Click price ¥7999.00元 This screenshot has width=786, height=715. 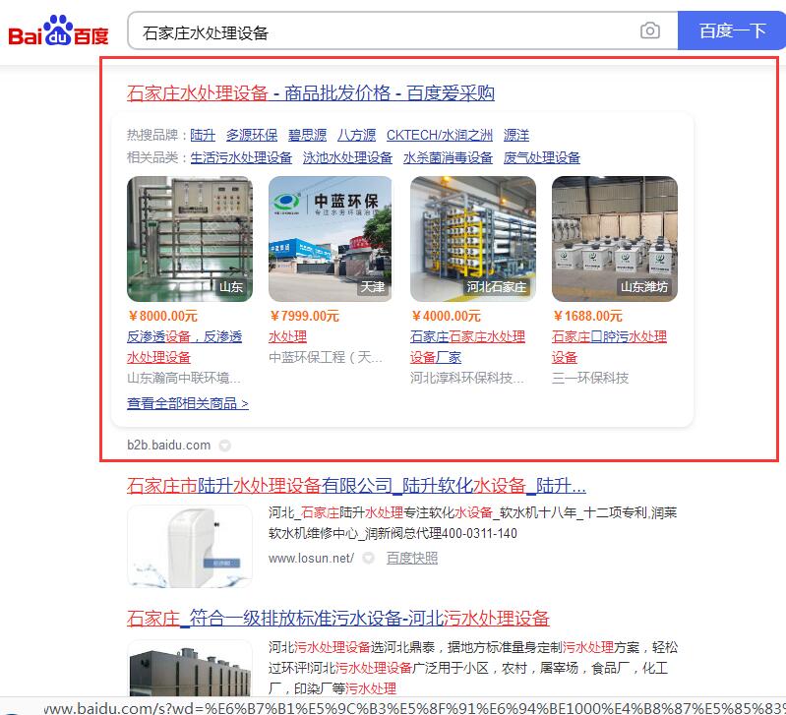point(304,316)
